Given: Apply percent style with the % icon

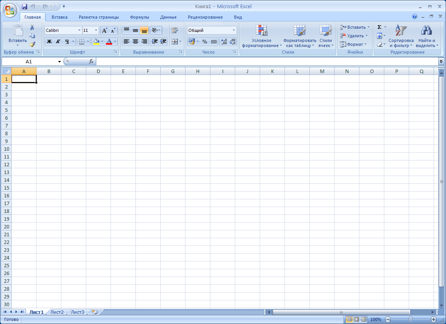Looking at the screenshot, I should 205,42.
